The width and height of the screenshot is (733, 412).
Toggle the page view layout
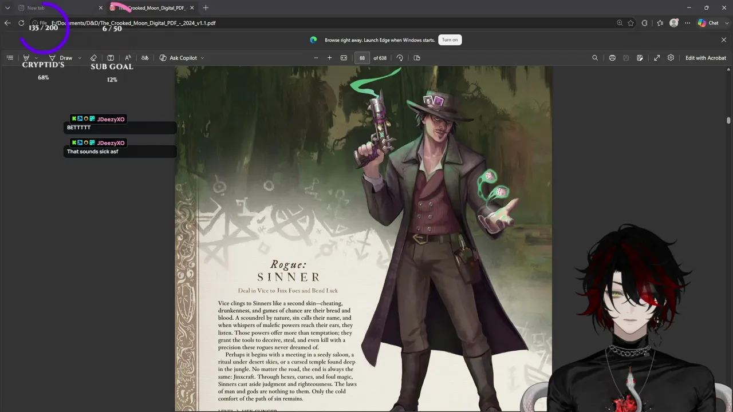[417, 58]
